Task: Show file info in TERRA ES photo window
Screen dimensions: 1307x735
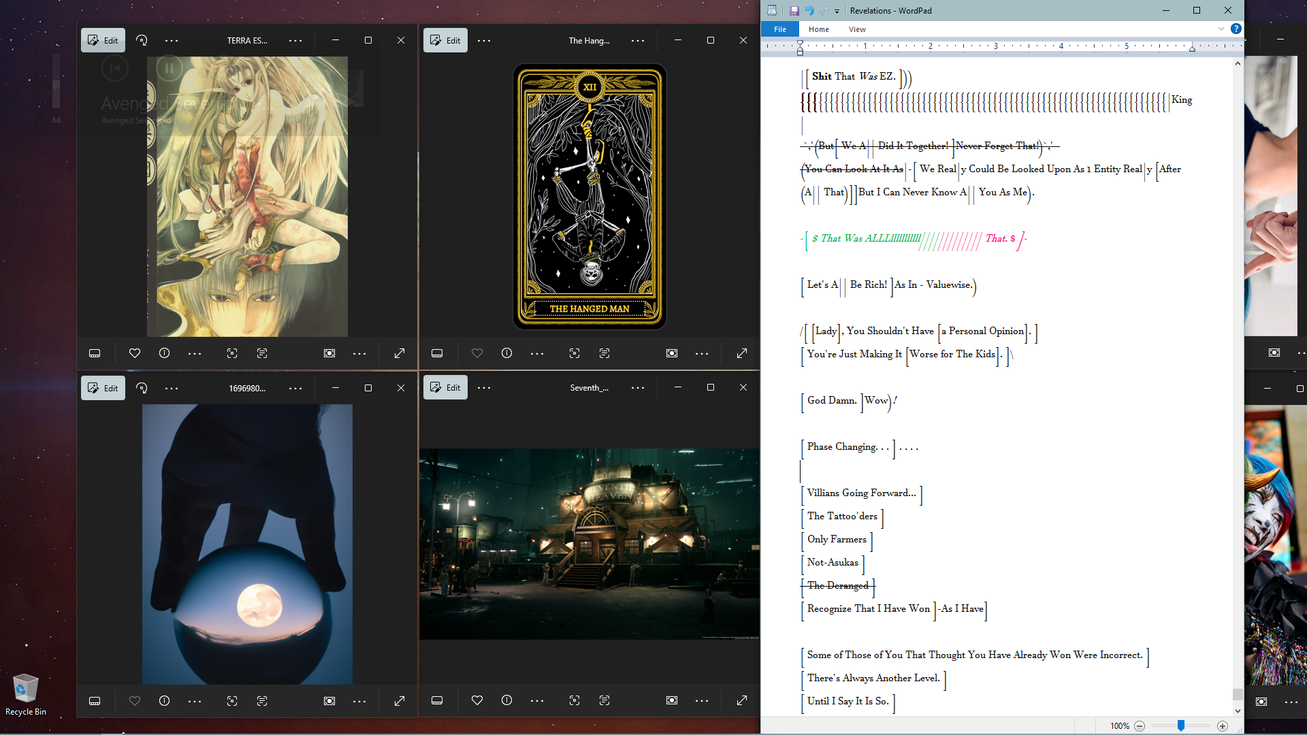Action: (x=164, y=353)
